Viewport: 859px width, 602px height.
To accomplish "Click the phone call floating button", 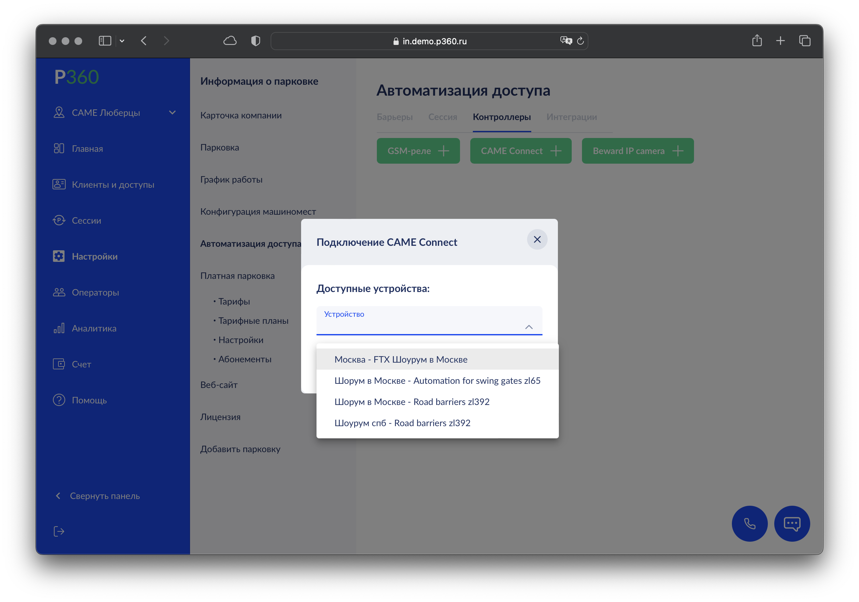I will pyautogui.click(x=750, y=523).
